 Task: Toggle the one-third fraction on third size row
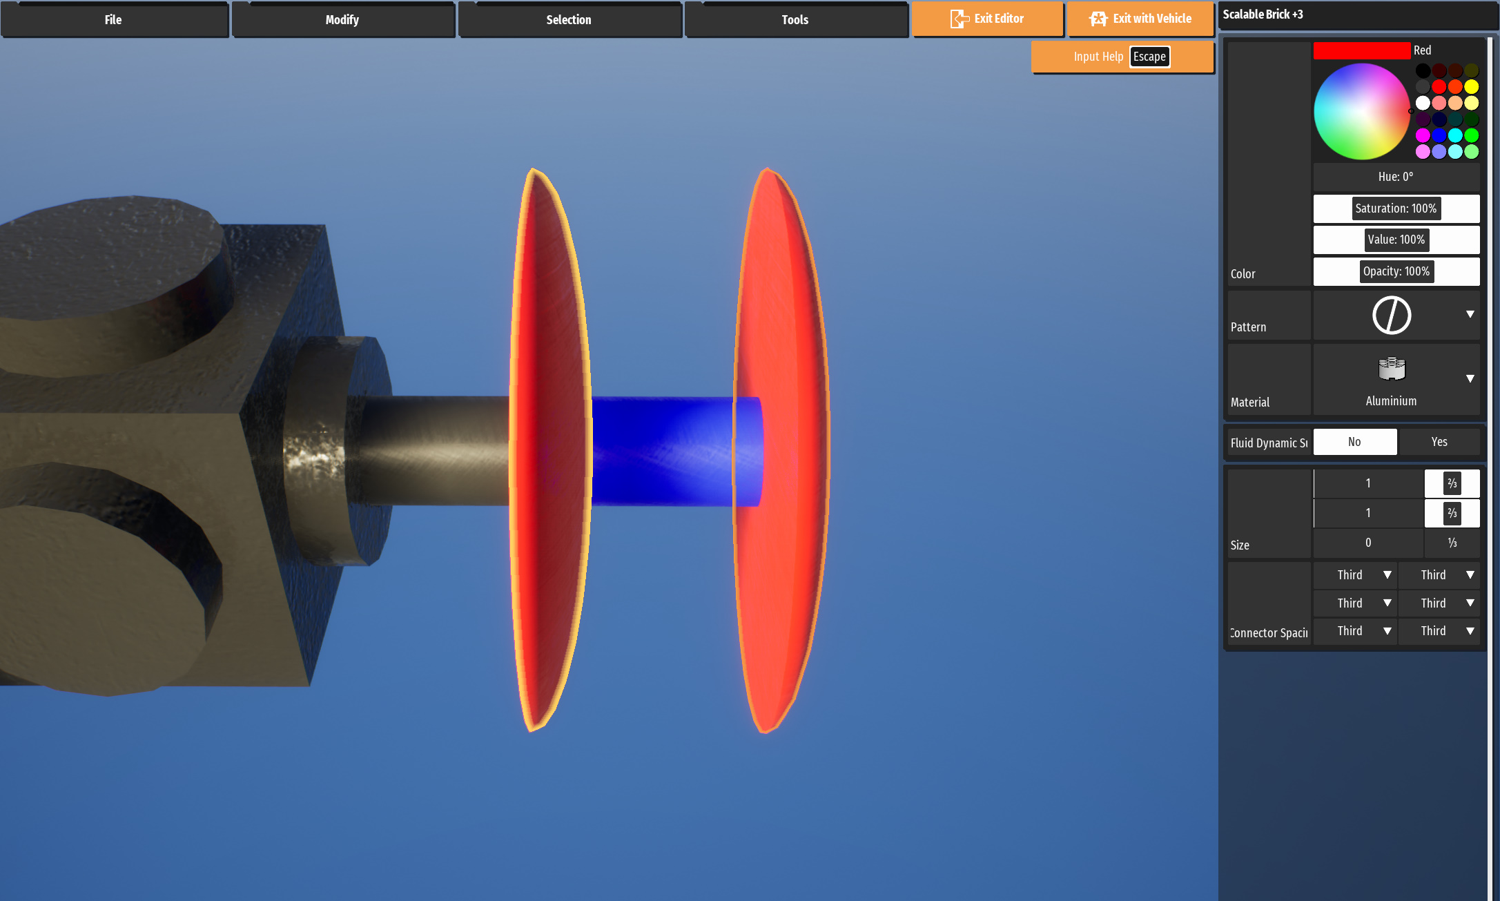tap(1452, 543)
